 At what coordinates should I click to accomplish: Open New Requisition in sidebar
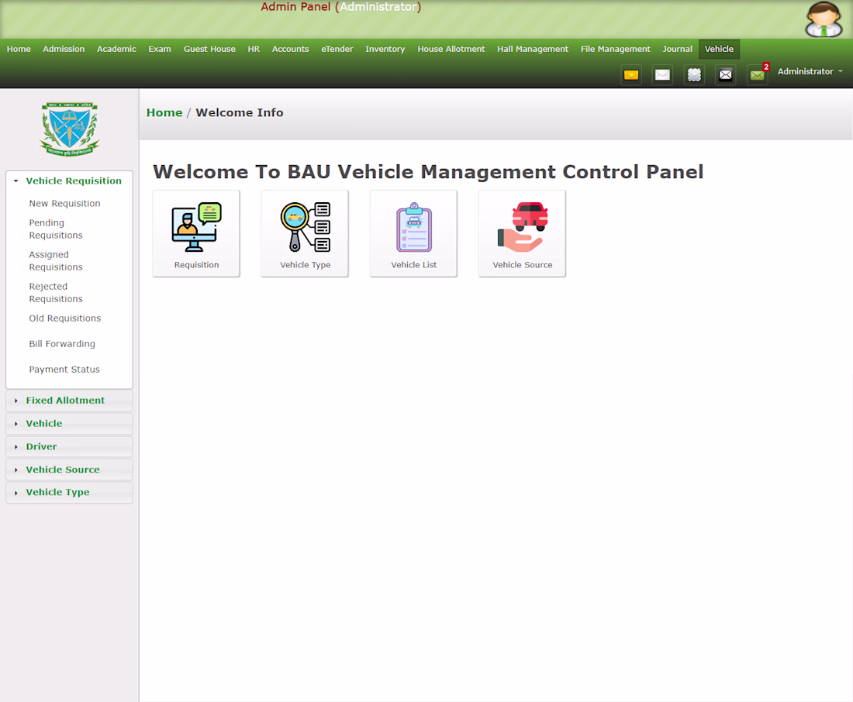coord(64,203)
